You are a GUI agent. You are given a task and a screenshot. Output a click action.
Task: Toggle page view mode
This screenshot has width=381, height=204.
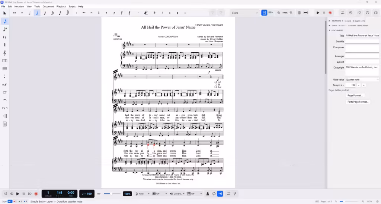pos(264,13)
